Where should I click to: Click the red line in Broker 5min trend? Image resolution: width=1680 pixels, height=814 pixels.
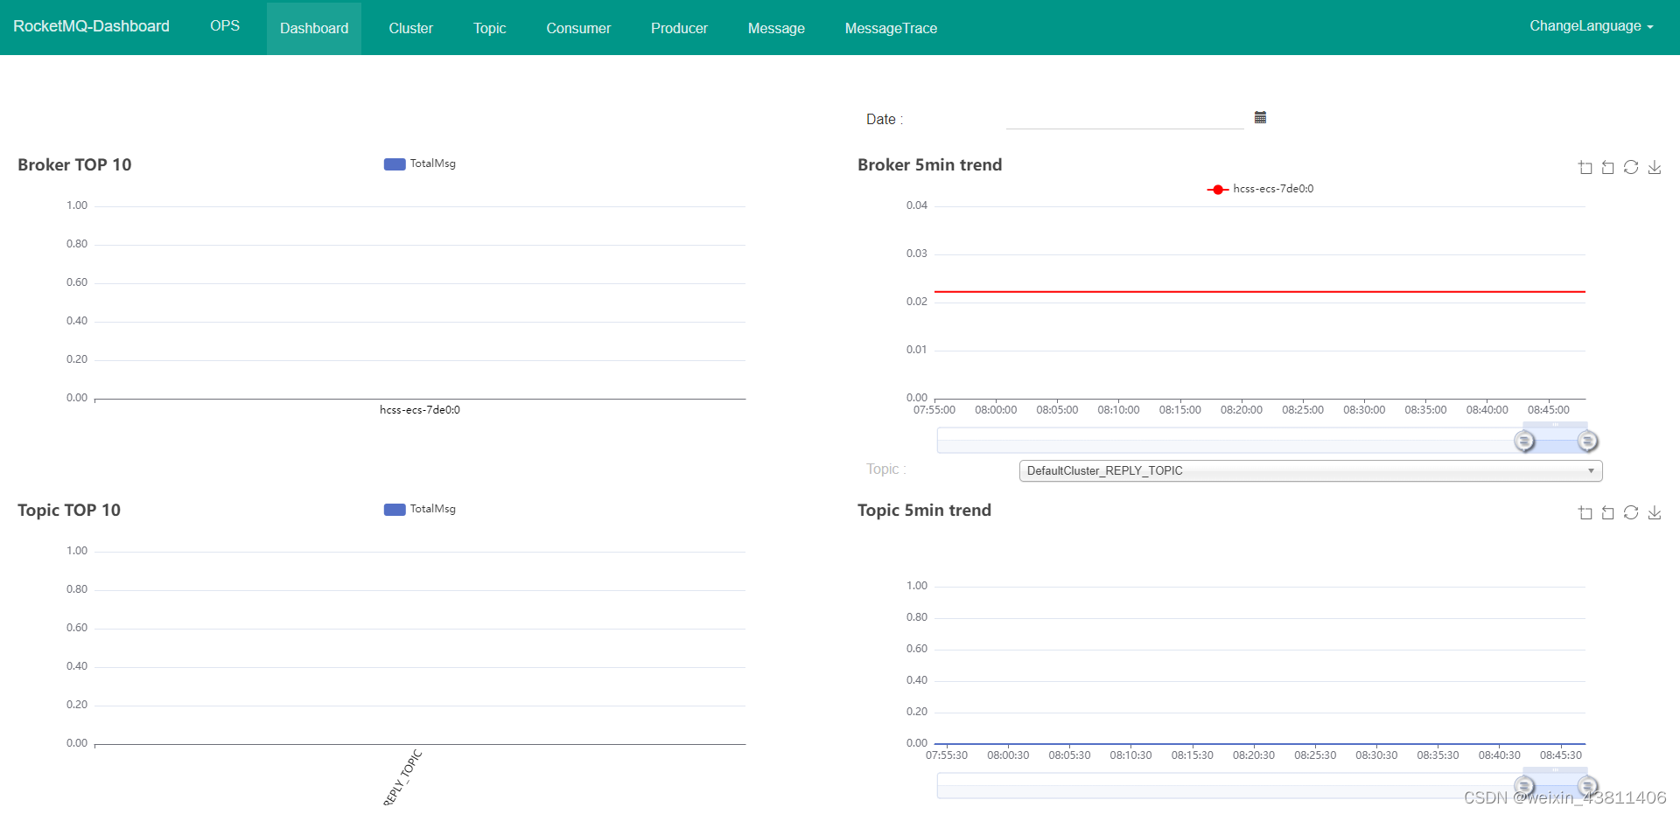coord(1260,291)
